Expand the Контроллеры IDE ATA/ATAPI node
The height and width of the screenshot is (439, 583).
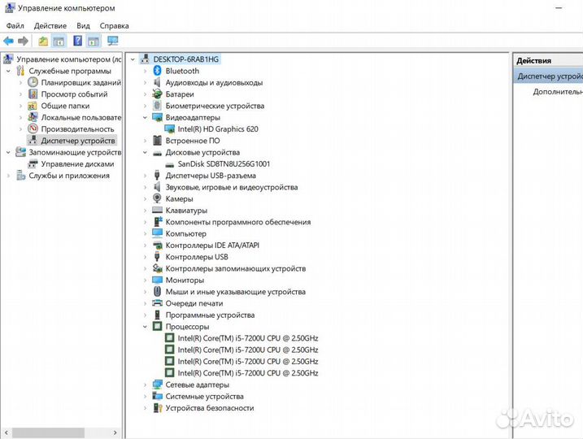pos(145,246)
